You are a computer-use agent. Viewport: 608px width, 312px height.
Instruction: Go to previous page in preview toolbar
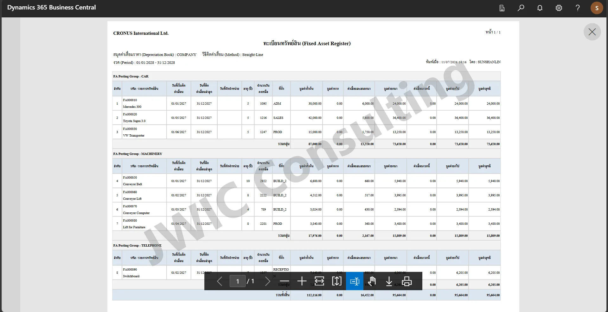point(220,281)
